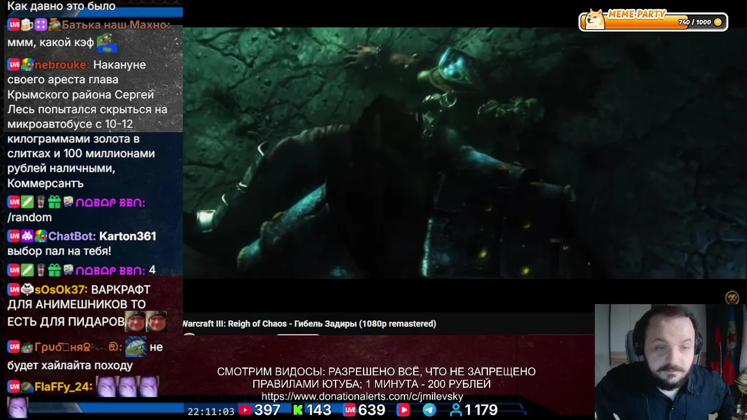
Task: Click the LIVE badge next to FlaFFy_24
Action: coord(13,387)
